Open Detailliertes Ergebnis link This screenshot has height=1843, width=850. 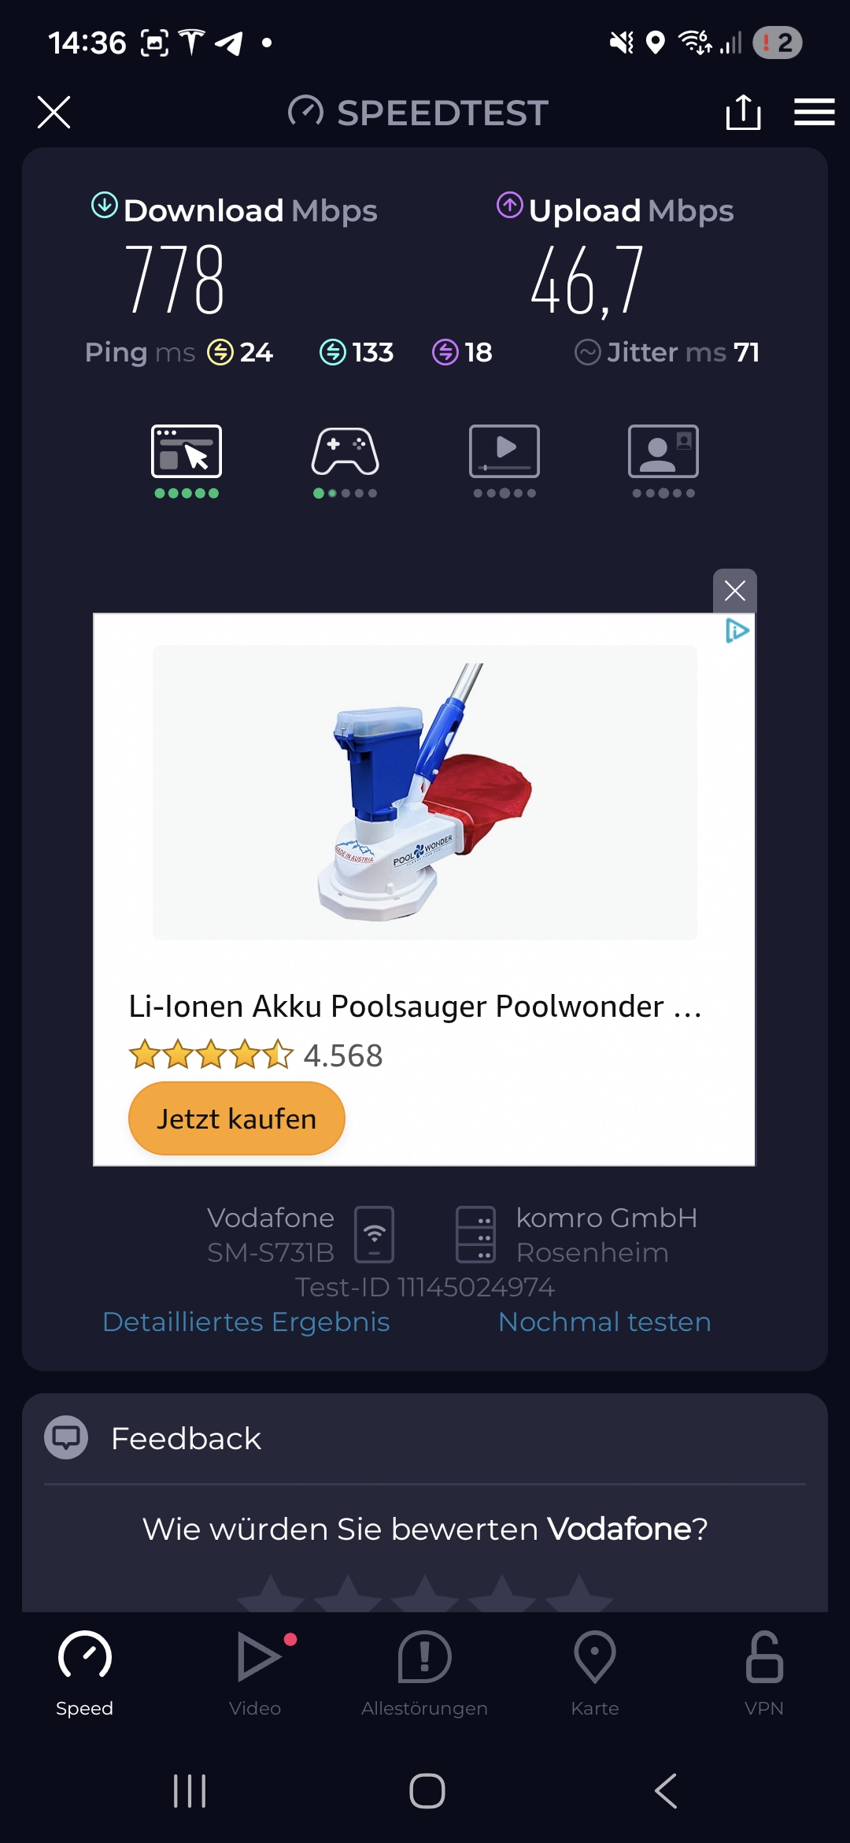(x=246, y=1322)
